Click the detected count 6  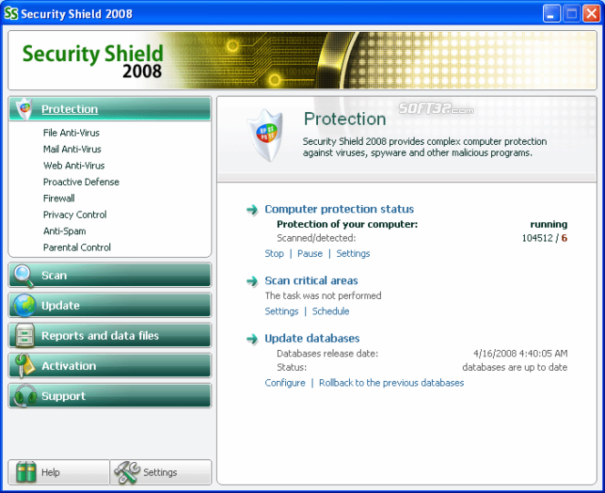pos(564,238)
